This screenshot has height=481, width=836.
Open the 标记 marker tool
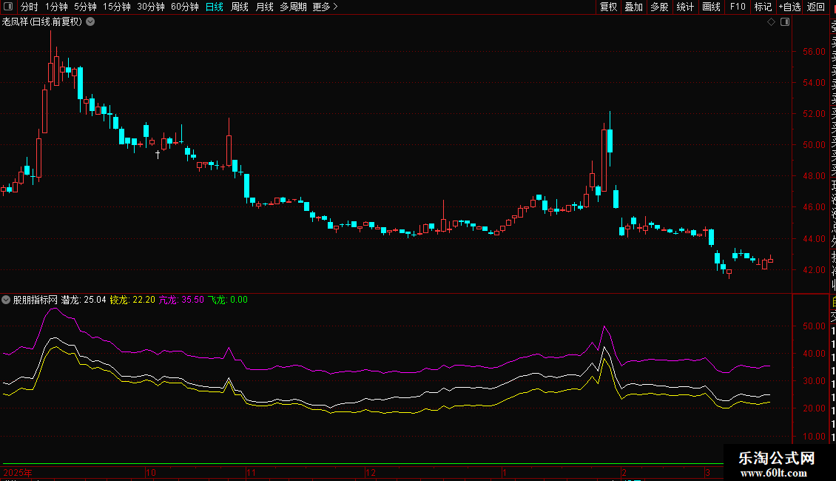click(x=763, y=7)
